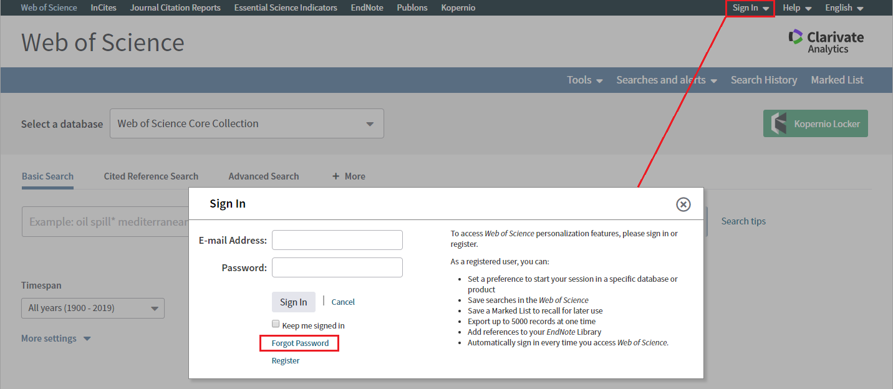The height and width of the screenshot is (389, 893).
Task: Go to InCites from the top bar
Action: pos(103,7)
